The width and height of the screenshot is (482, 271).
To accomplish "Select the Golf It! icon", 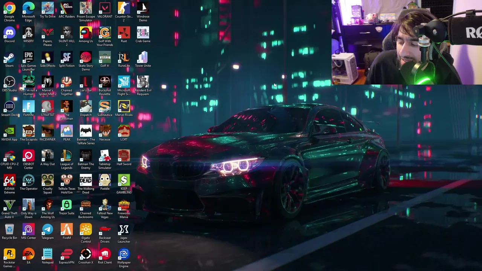I will (x=105, y=57).
